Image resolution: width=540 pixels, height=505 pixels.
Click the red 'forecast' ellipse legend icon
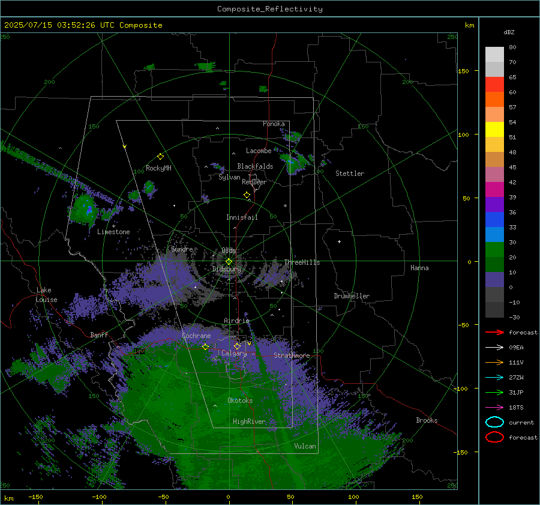[x=494, y=437]
